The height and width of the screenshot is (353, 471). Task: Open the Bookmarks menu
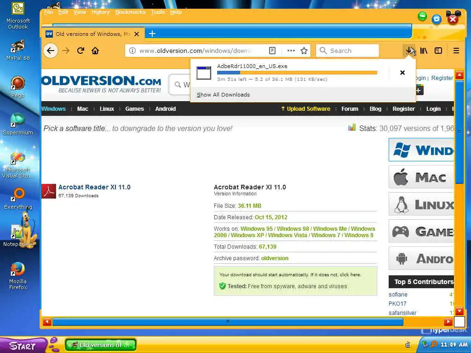(130, 12)
